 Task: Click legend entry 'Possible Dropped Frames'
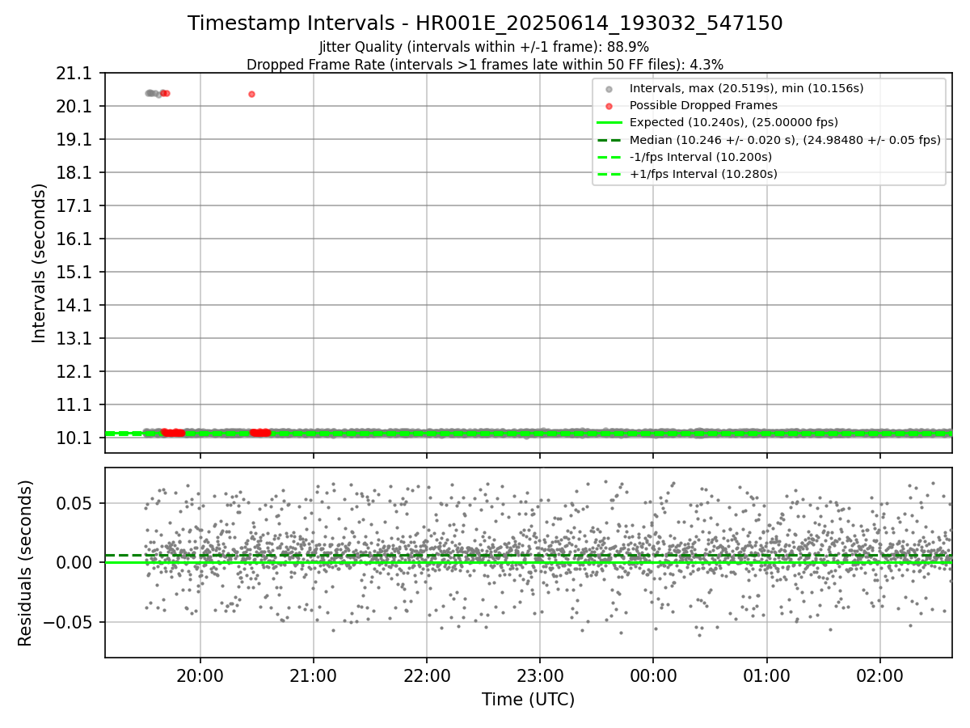(x=703, y=105)
